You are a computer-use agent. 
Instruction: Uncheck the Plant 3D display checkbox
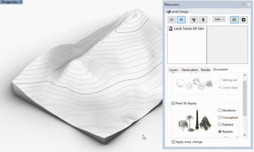[x=173, y=103]
